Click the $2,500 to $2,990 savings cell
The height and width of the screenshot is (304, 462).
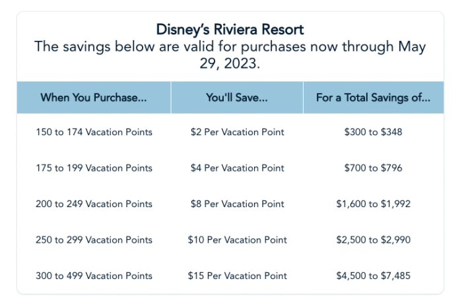[x=373, y=240]
